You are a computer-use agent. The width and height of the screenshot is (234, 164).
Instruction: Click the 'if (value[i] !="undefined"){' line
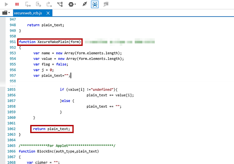(x=89, y=89)
